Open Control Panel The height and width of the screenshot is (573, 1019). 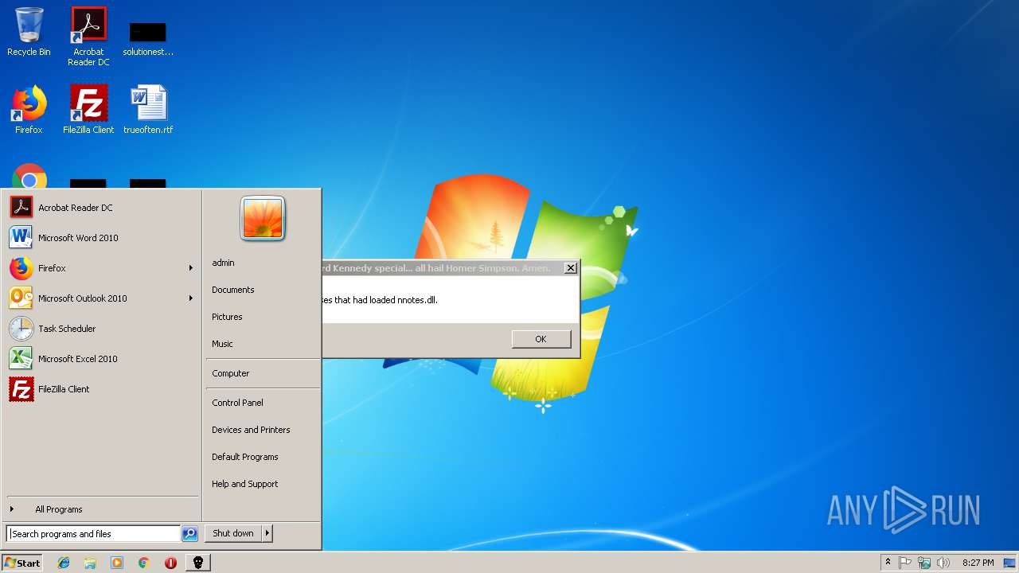tap(262, 403)
